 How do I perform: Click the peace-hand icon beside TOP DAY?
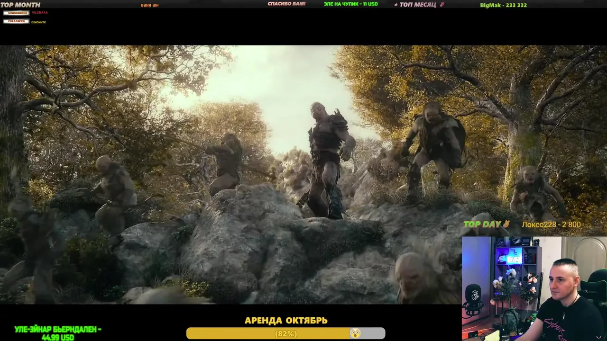(x=506, y=224)
